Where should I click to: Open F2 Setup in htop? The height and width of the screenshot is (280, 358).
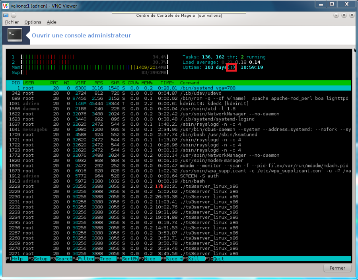[x=39, y=259]
